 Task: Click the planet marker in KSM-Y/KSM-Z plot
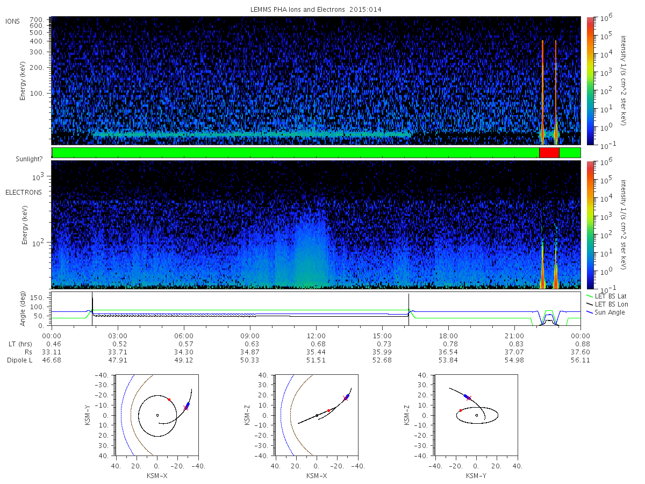477,415
